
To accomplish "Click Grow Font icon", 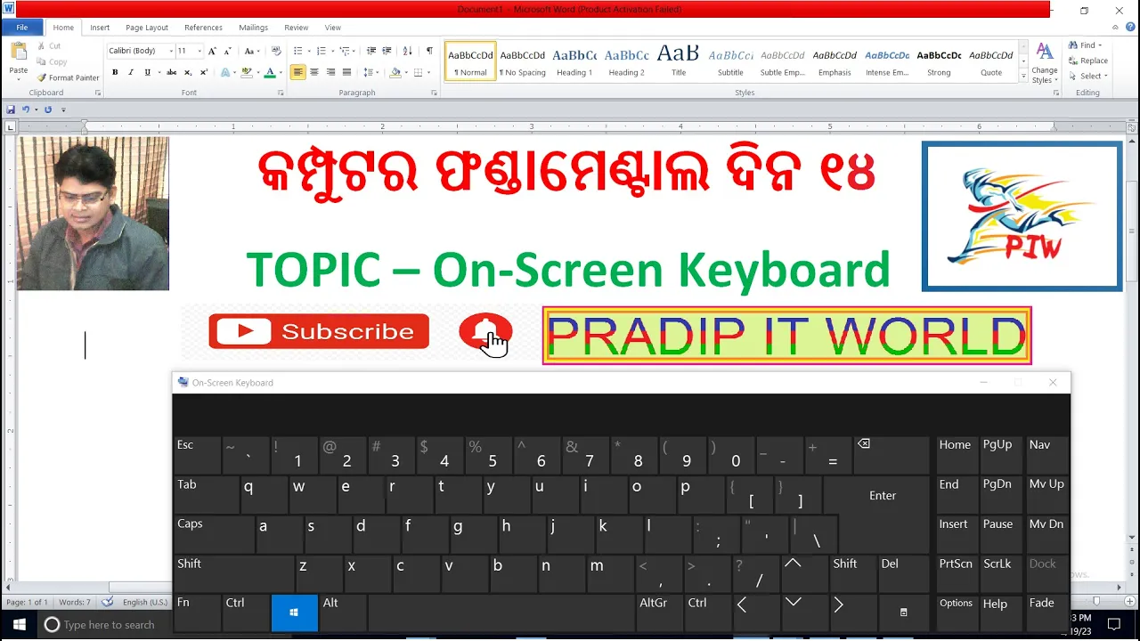I will 212,51.
